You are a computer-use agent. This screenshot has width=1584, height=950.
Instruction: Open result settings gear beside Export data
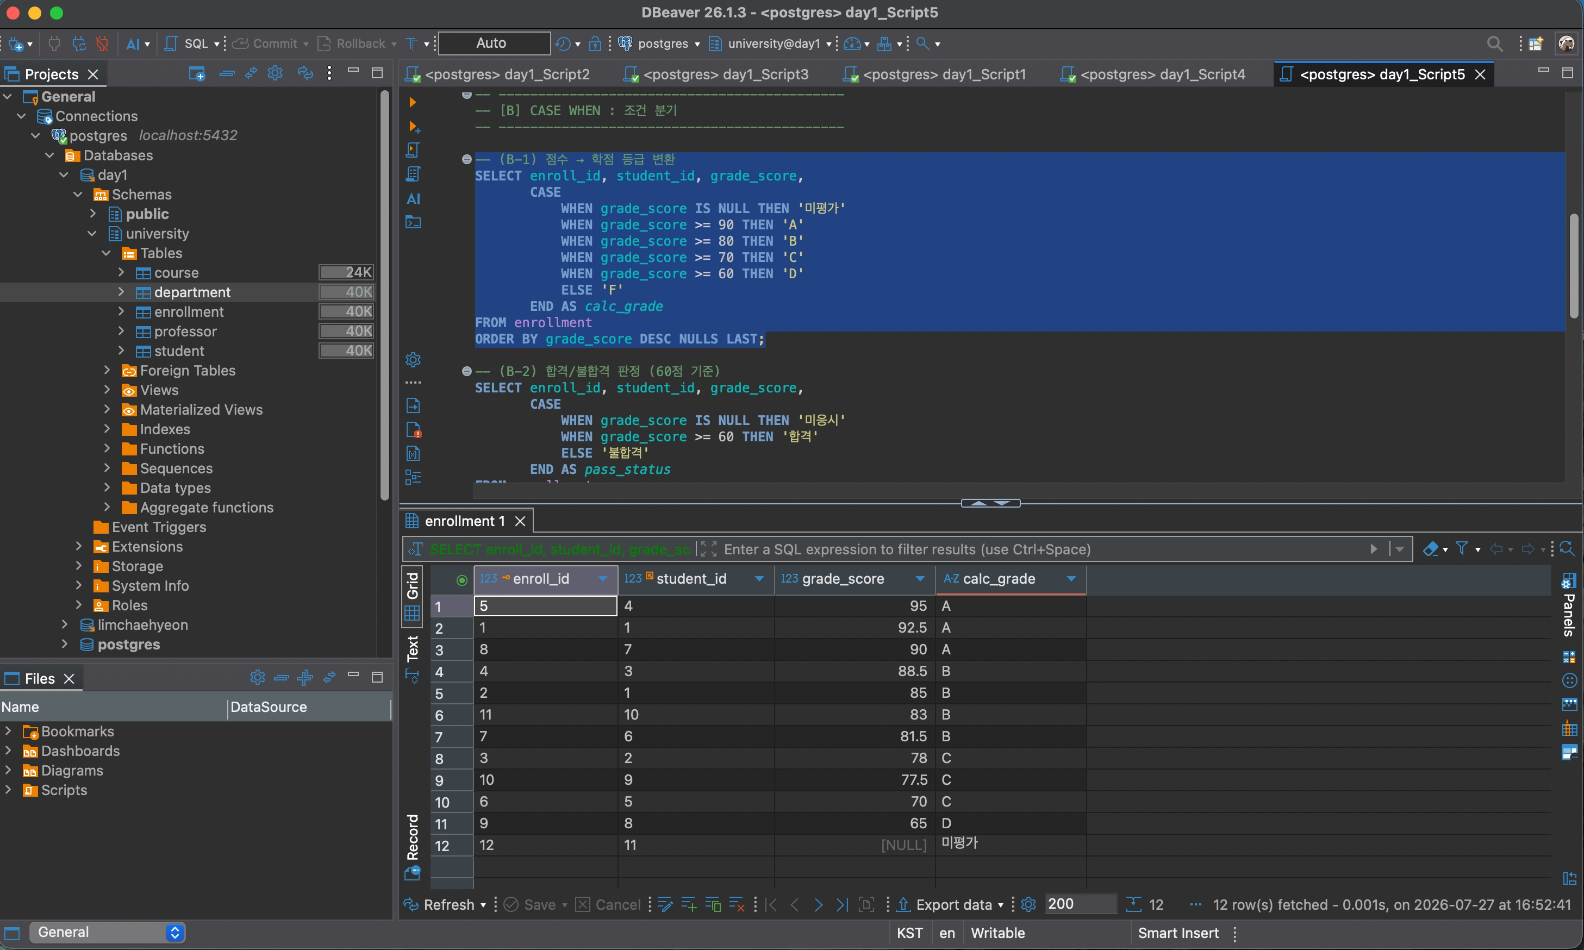1028,904
